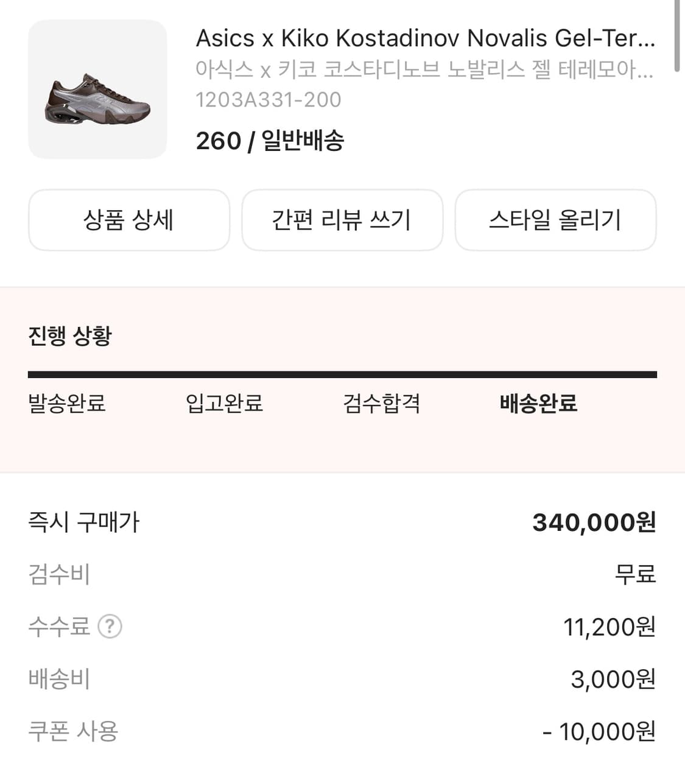Click the 쿠폰 사용 discount row label
The width and height of the screenshot is (685, 769).
(73, 731)
